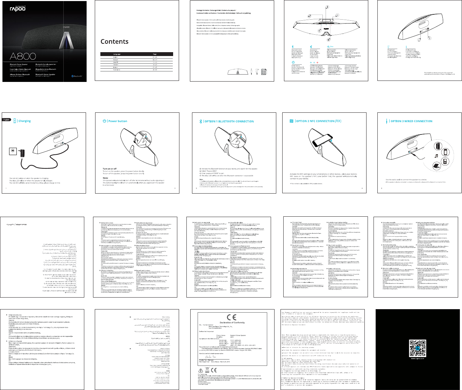Click the NFC icon beside the Option 2 heading
The image size is (462, 390).
click(292, 121)
